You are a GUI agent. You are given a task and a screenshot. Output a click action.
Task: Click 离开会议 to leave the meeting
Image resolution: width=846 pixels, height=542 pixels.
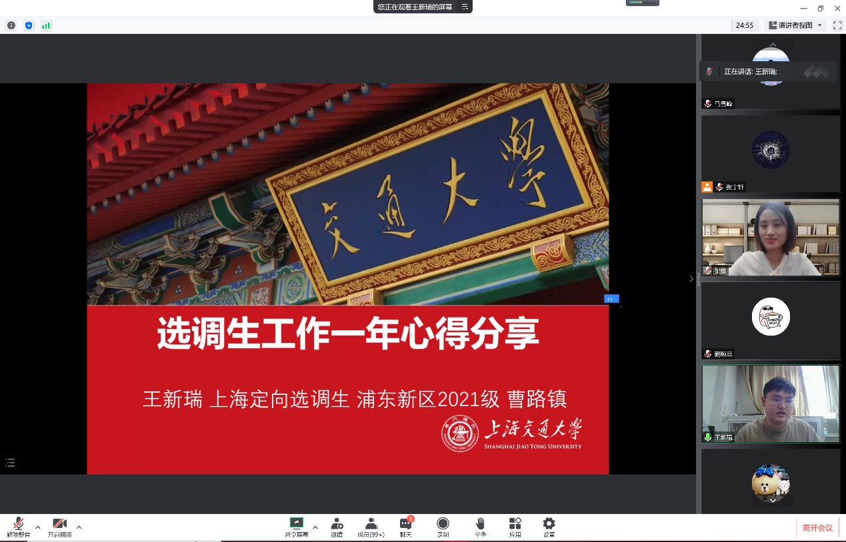[818, 527]
